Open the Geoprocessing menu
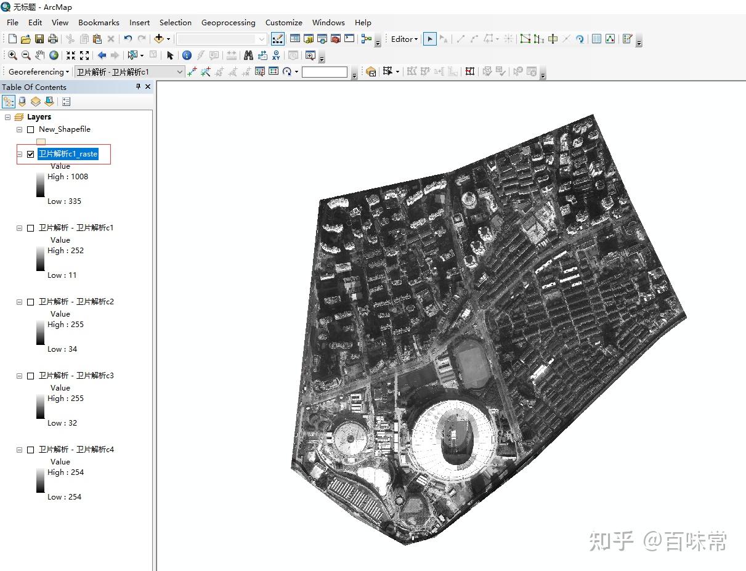 click(228, 23)
